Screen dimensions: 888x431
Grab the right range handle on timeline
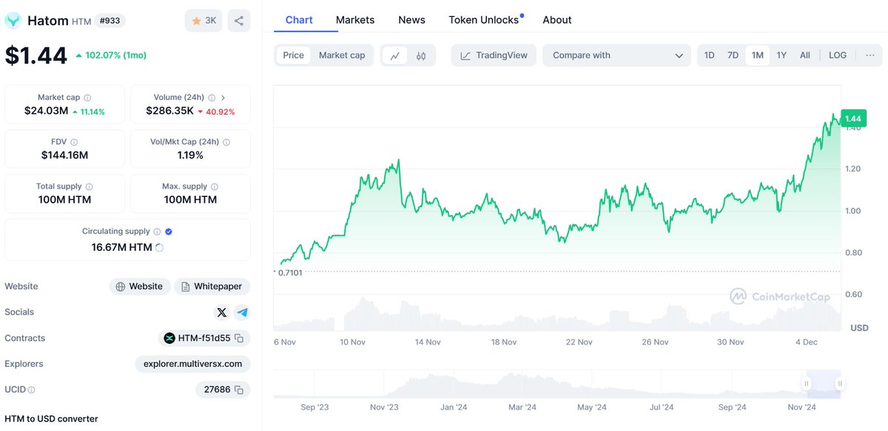(x=840, y=383)
